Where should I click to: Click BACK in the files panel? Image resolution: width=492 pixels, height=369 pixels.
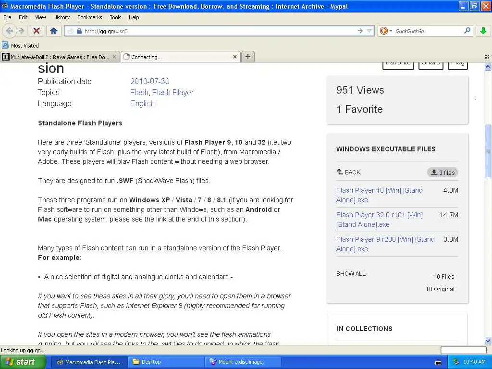click(x=349, y=172)
